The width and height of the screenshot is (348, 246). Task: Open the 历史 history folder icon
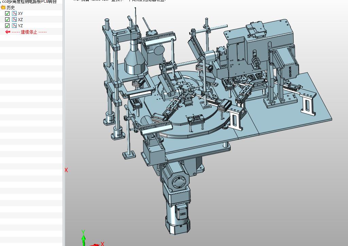pyautogui.click(x=3, y=7)
